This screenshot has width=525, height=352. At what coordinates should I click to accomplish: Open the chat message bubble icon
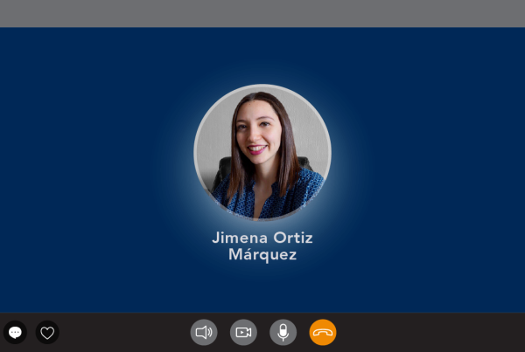(15, 332)
